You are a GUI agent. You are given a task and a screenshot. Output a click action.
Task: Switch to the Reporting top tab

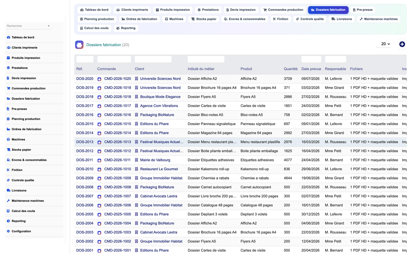tap(126, 28)
